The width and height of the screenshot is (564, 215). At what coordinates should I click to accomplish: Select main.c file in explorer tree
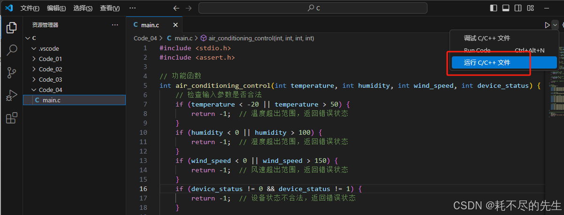tap(75, 100)
